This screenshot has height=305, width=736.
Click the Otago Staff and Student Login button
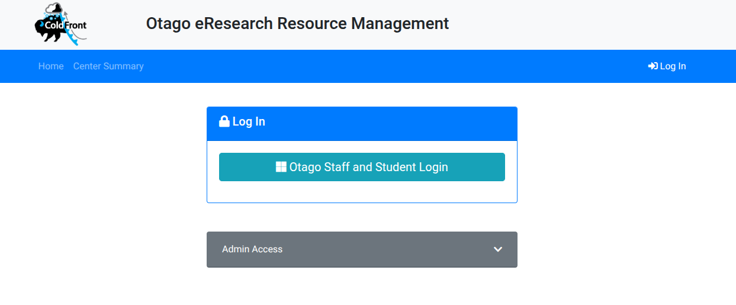click(362, 167)
